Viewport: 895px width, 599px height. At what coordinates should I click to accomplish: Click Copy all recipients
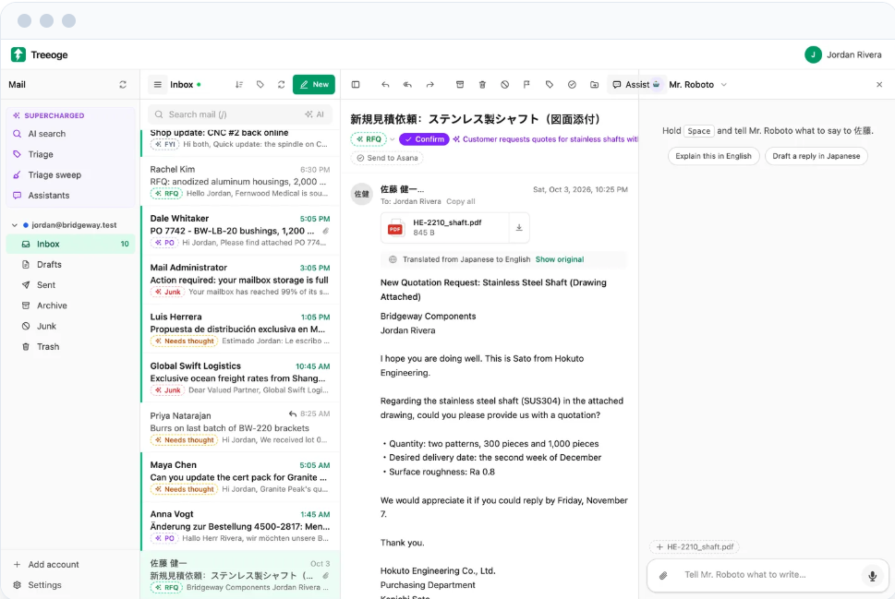[x=461, y=201]
